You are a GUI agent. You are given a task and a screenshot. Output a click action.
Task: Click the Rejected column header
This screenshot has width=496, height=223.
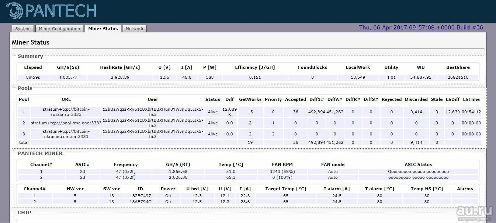pos(392,99)
